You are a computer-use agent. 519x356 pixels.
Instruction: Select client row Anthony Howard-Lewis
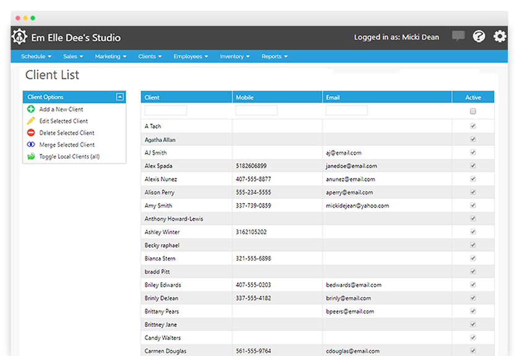coord(317,218)
